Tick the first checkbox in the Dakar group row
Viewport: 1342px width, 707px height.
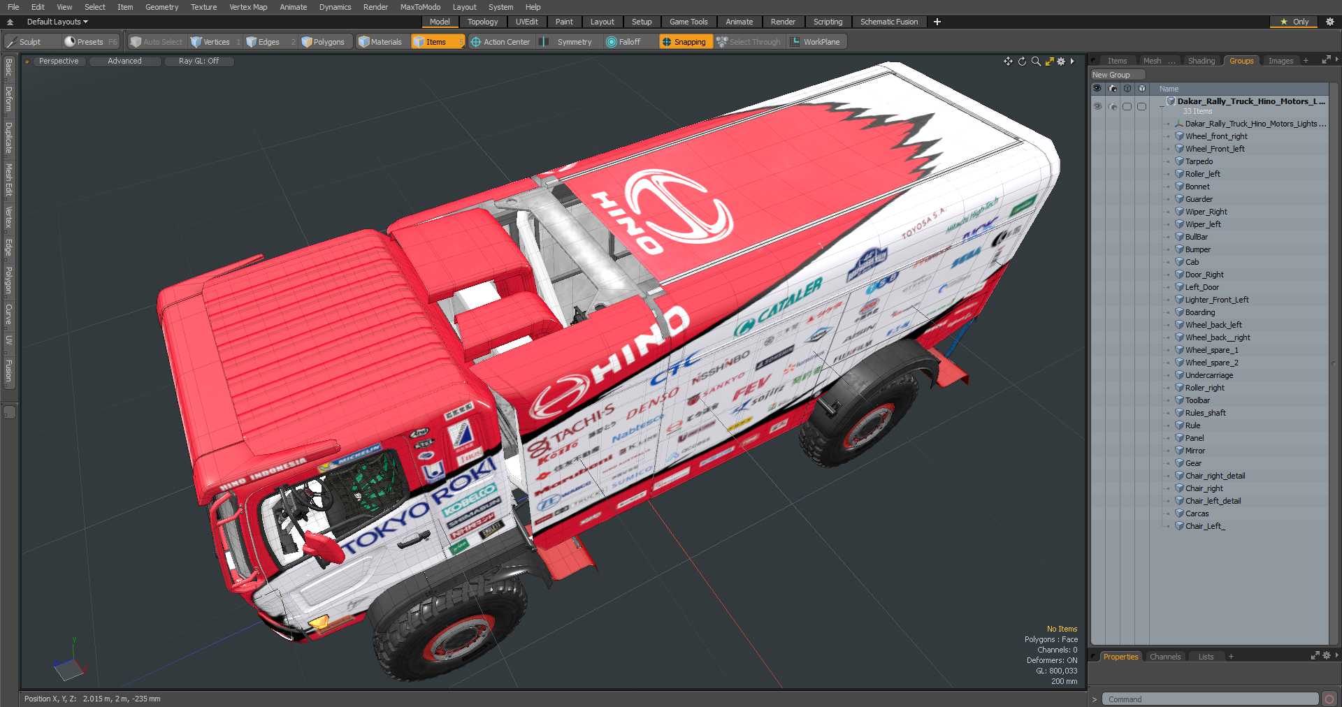[1127, 106]
